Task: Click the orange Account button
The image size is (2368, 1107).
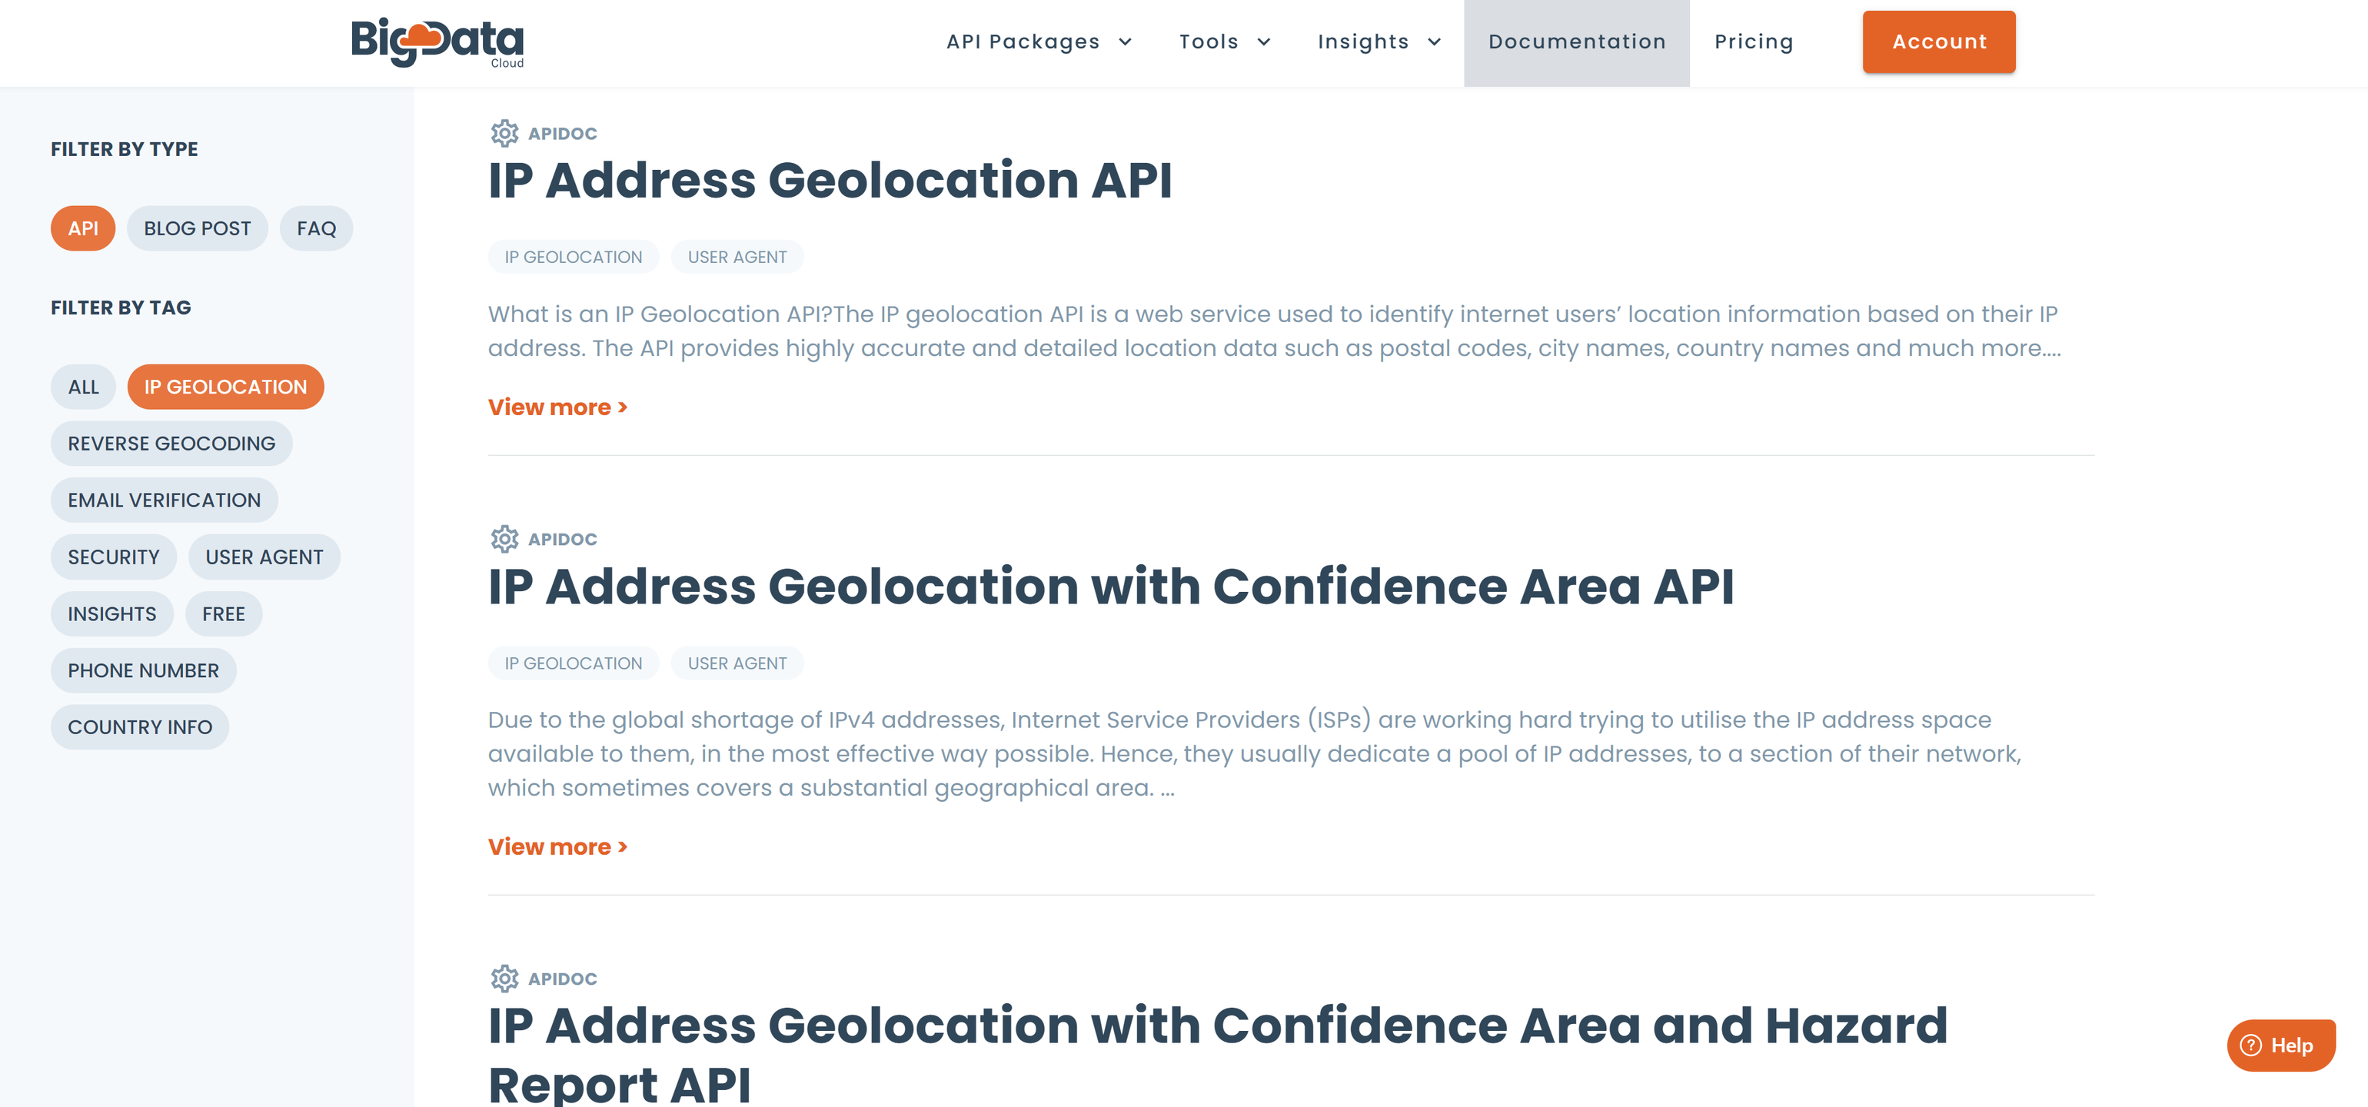Action: click(1939, 42)
